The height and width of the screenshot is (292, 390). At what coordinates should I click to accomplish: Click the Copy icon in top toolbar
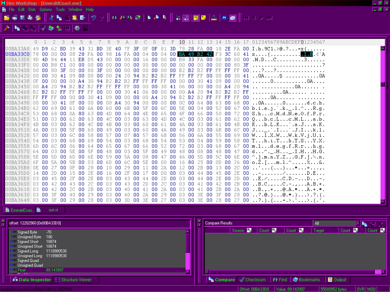[59, 18]
